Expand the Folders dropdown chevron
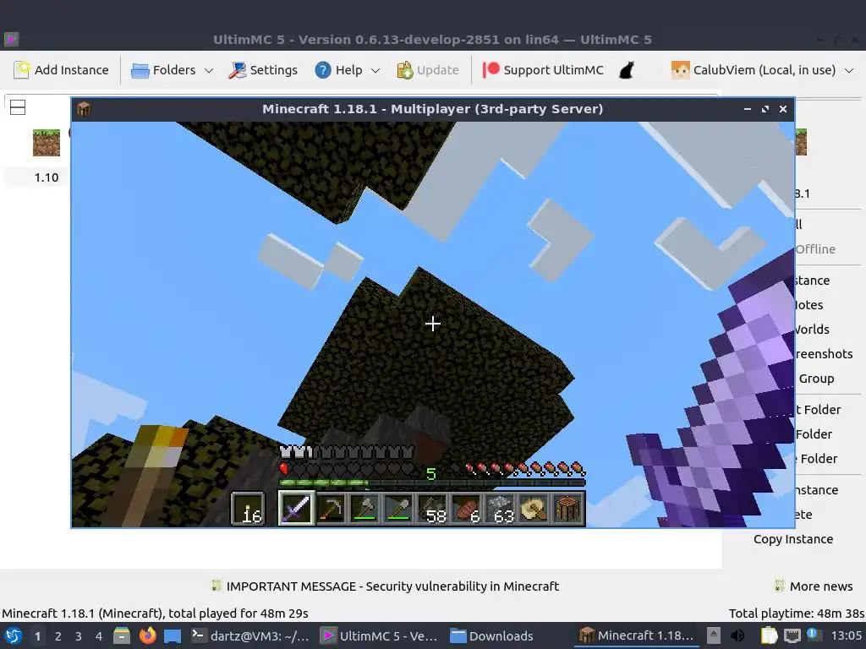The width and height of the screenshot is (866, 649). 209,71
